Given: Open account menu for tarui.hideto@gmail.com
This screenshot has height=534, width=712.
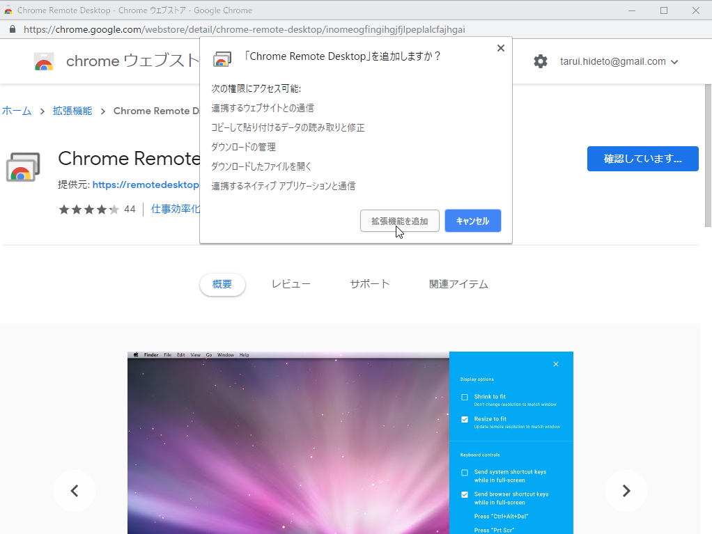Looking at the screenshot, I should pyautogui.click(x=619, y=61).
